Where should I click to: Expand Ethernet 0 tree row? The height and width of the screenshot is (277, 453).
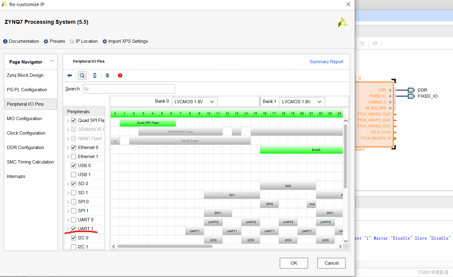click(68, 148)
